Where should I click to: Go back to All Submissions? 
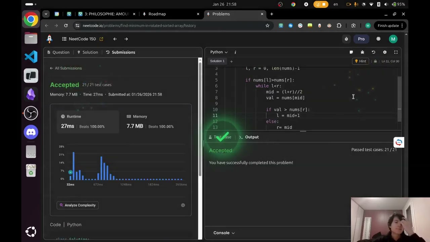(x=66, y=68)
